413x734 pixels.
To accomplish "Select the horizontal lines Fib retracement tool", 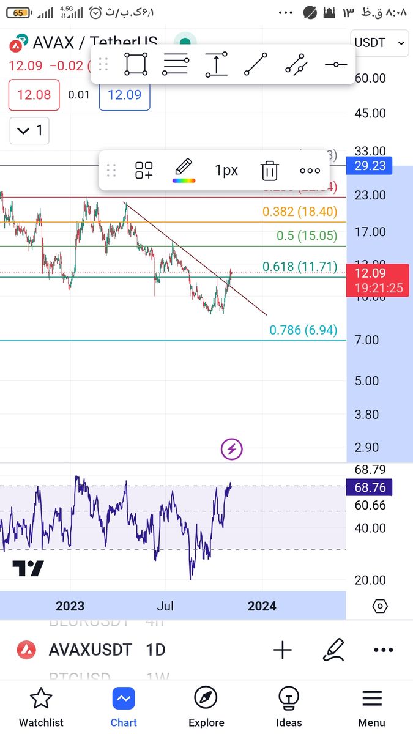I will [176, 64].
